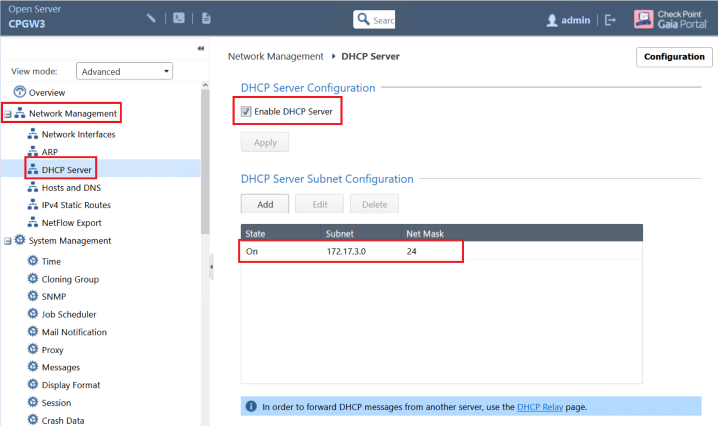The image size is (718, 426).
Task: Open the document icon in the top bar
Action: point(206,18)
